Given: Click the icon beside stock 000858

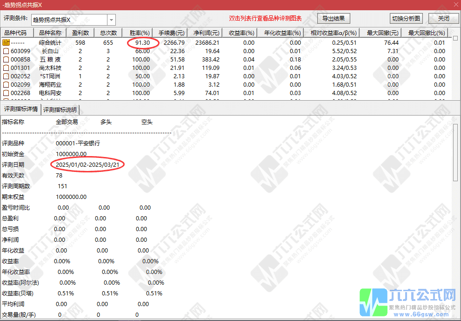Looking at the screenshot, I should (x=6, y=59).
